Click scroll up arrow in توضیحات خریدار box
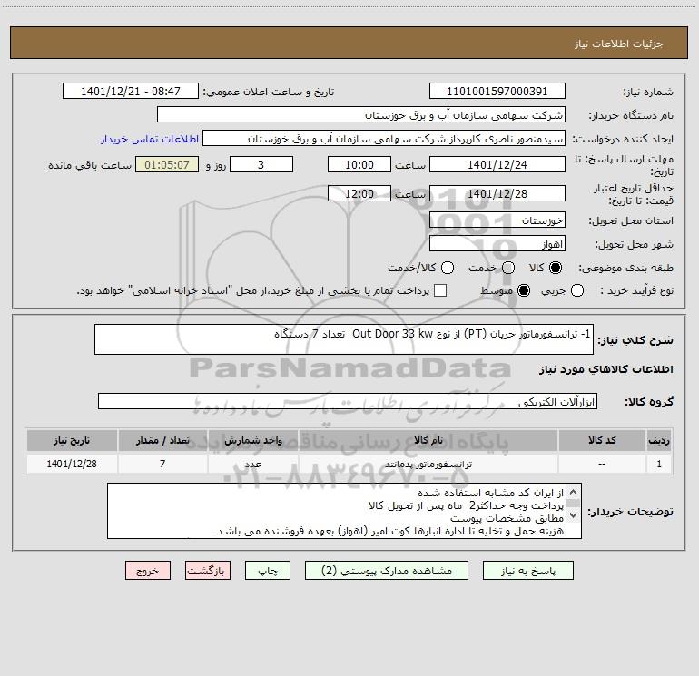 574,493
